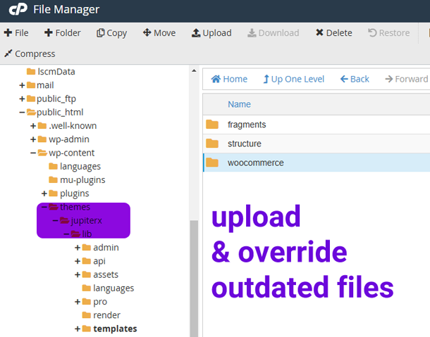Expand the api folder
This screenshot has height=337, width=430.
(x=78, y=261)
